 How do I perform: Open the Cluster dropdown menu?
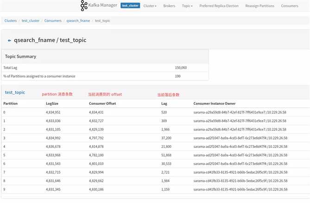150,6
